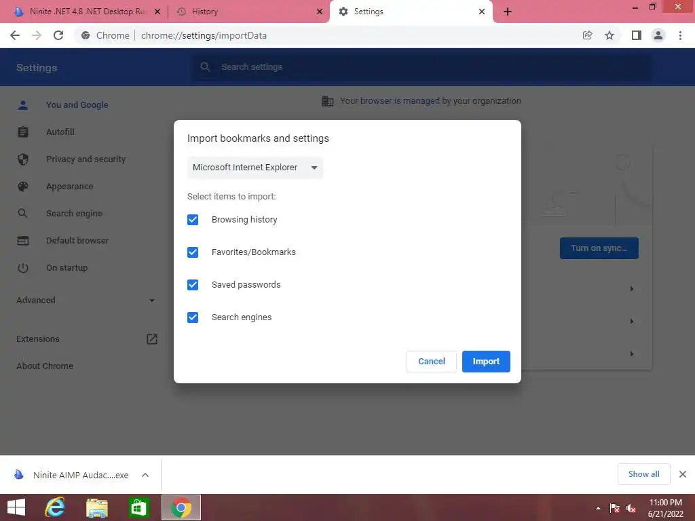Show hidden system tray icons arrow

[x=598, y=508]
